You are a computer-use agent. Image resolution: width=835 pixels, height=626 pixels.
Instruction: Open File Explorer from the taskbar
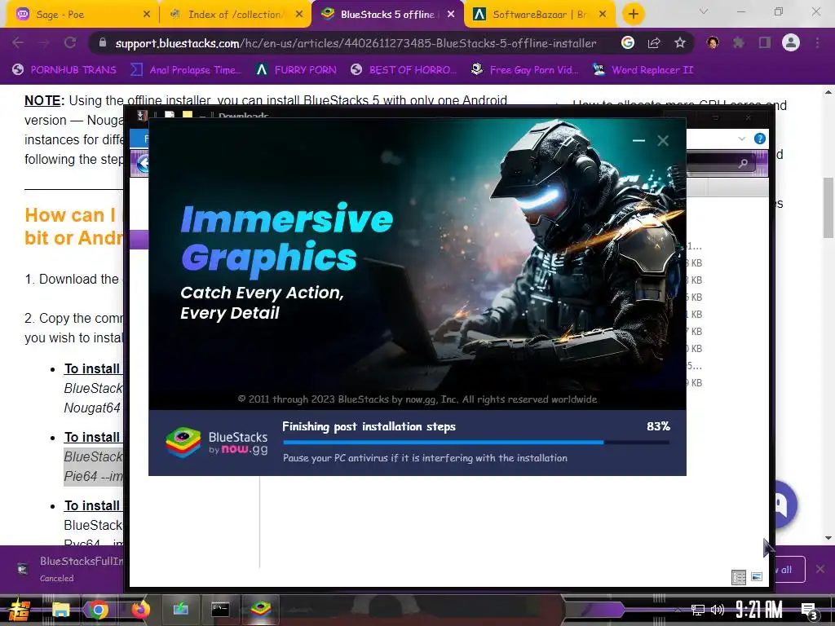[60, 610]
